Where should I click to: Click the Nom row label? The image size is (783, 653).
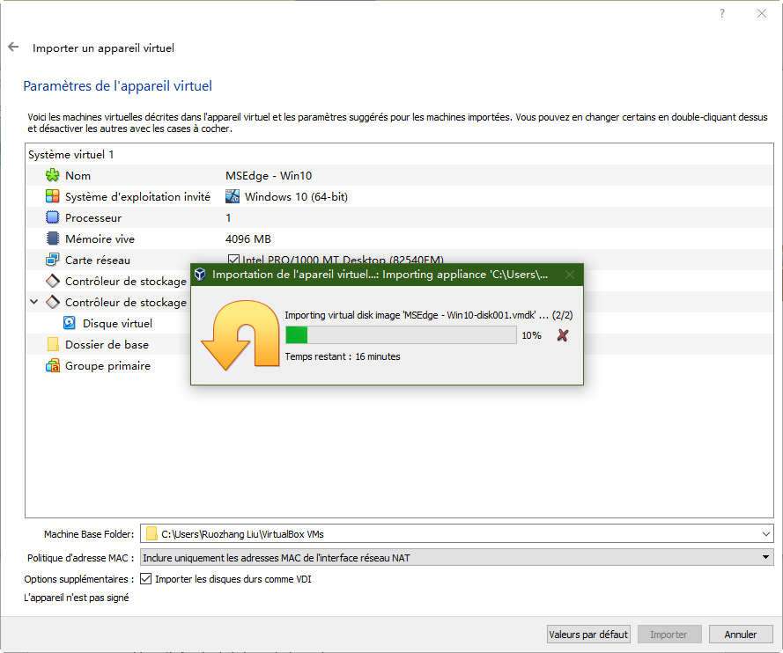tap(78, 176)
